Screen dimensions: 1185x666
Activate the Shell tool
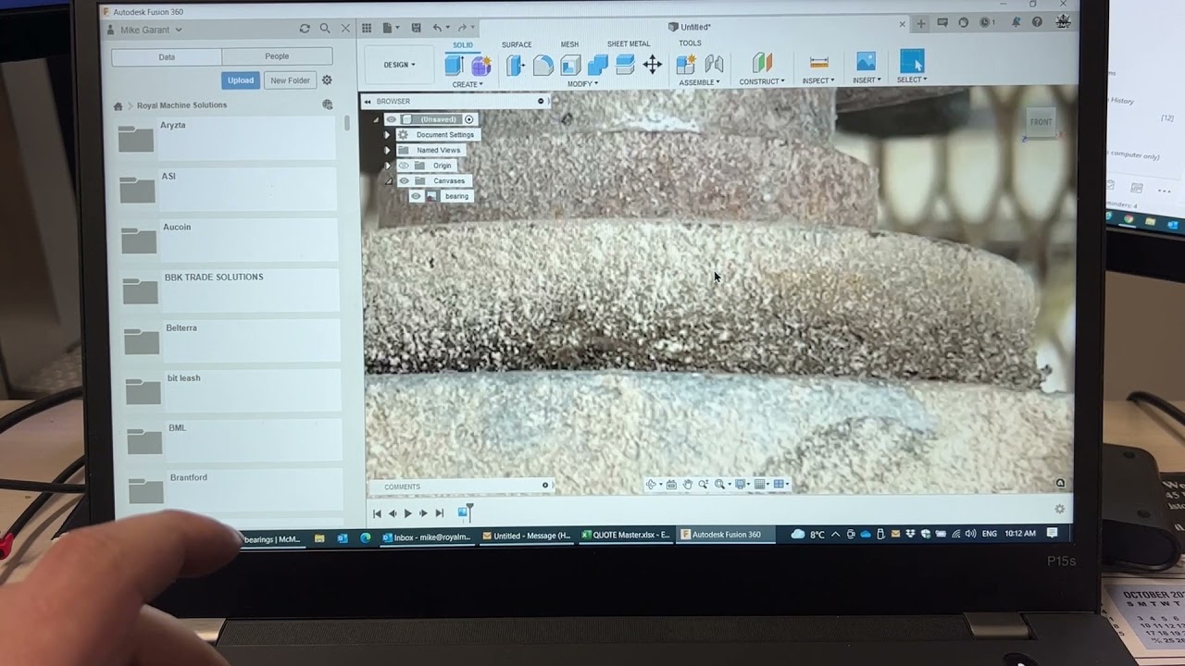tap(570, 65)
